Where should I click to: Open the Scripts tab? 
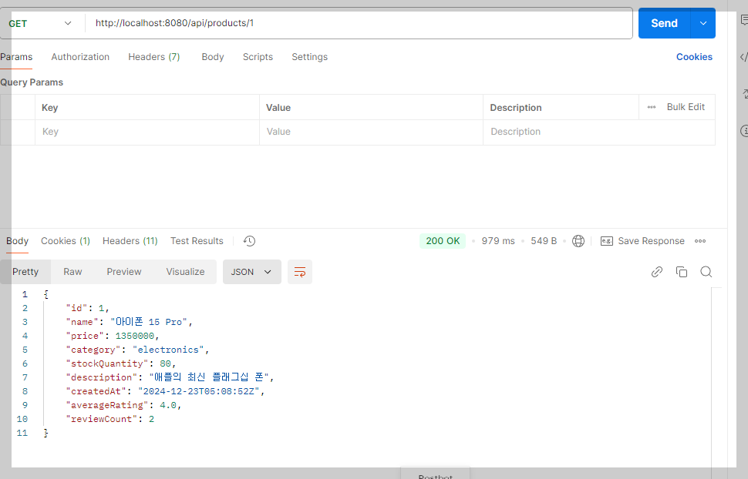258,57
